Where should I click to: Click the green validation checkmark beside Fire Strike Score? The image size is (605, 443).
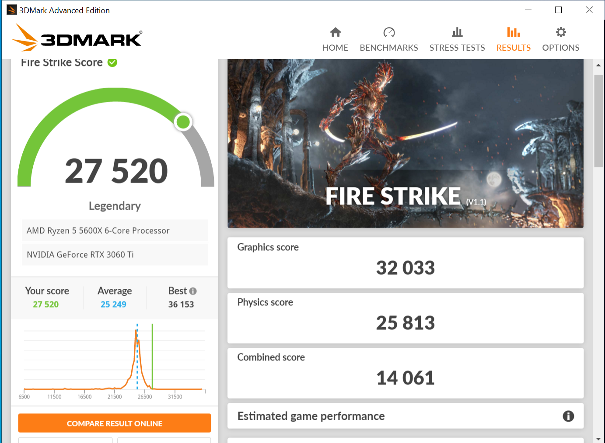(112, 62)
